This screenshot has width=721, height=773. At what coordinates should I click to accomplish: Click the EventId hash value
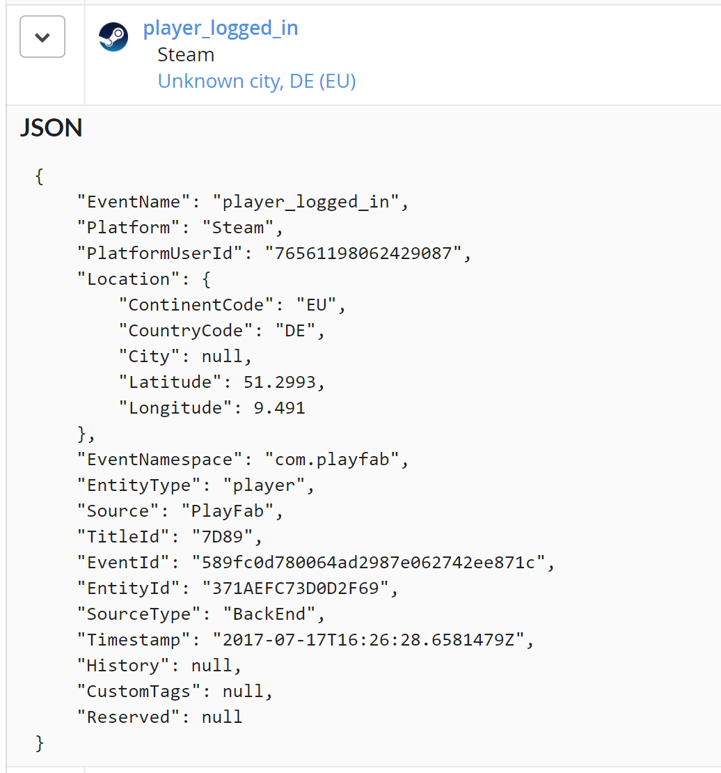(x=369, y=563)
